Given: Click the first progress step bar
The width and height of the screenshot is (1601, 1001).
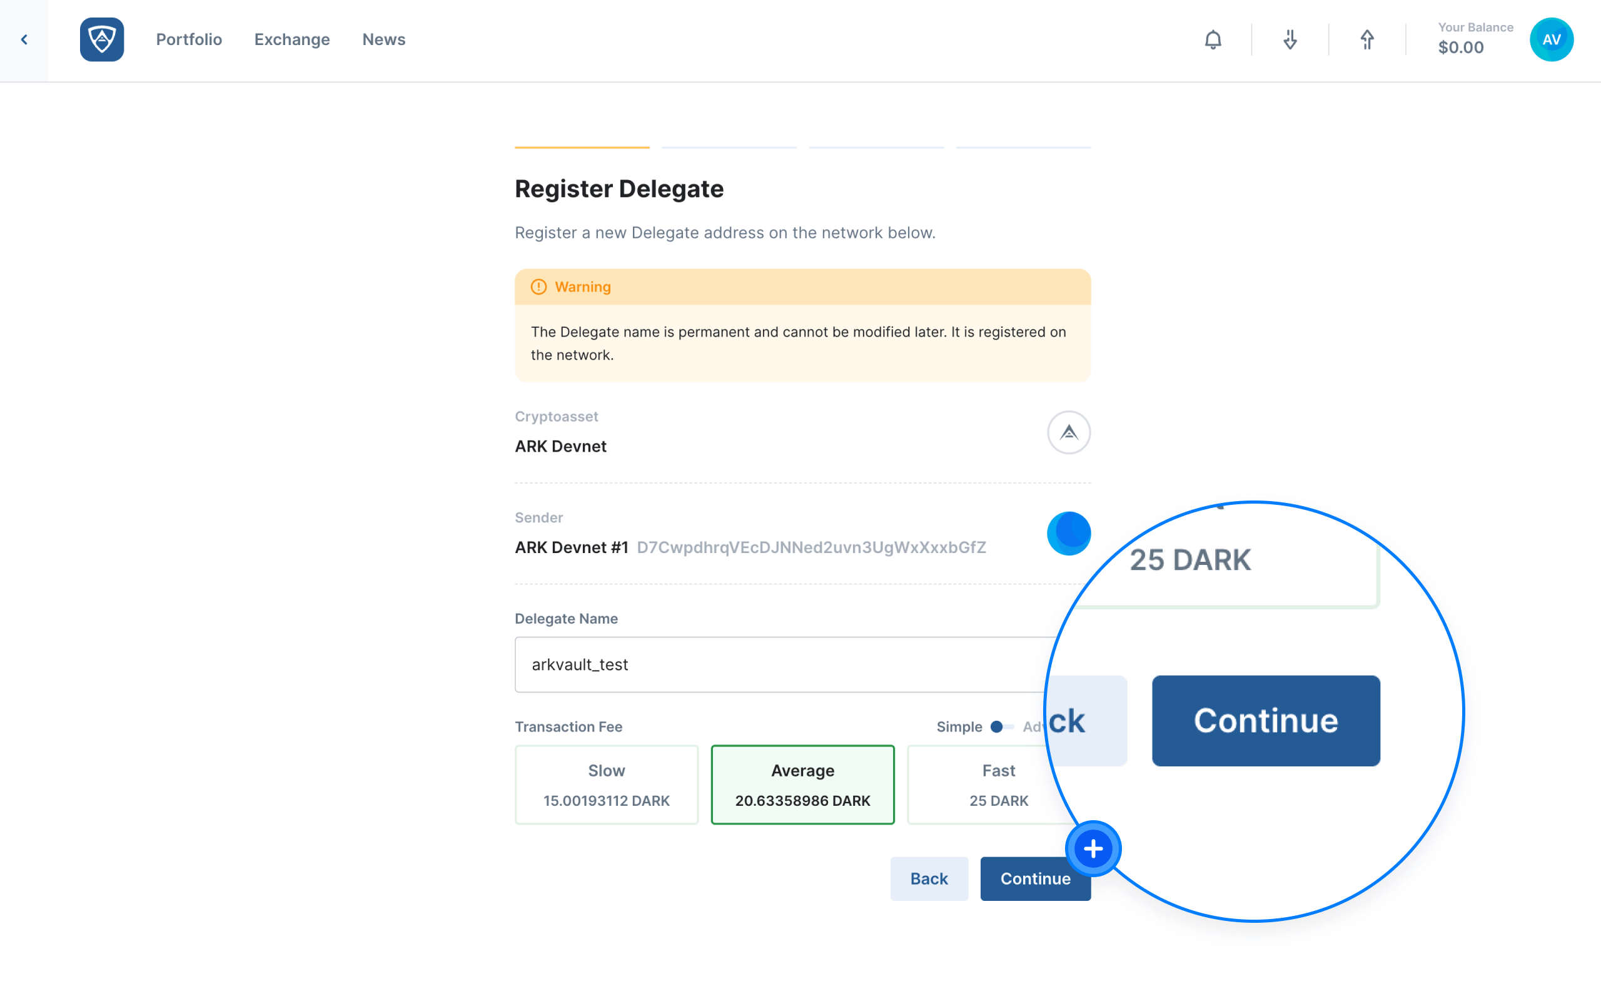Looking at the screenshot, I should tap(582, 147).
